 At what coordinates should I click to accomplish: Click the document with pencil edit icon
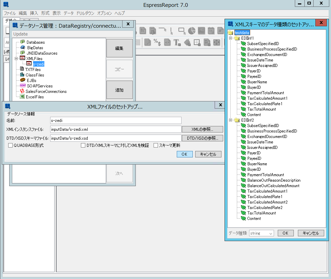tap(147, 42)
